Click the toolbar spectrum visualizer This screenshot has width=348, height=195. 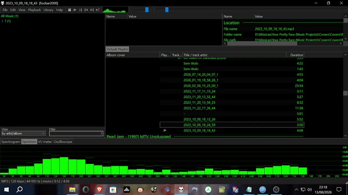pos(115,10)
